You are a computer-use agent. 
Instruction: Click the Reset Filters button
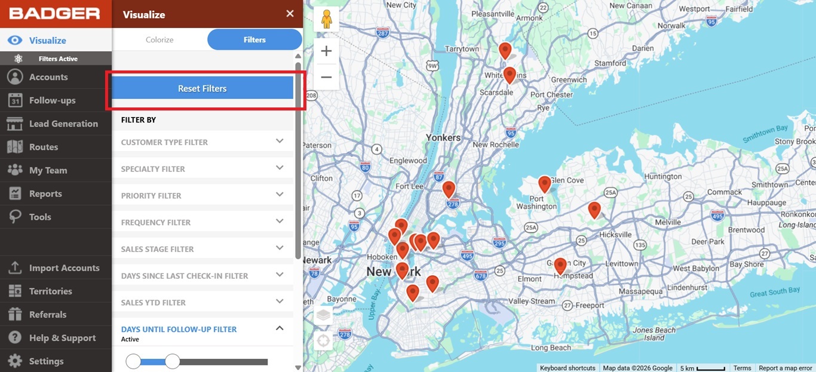tap(203, 88)
